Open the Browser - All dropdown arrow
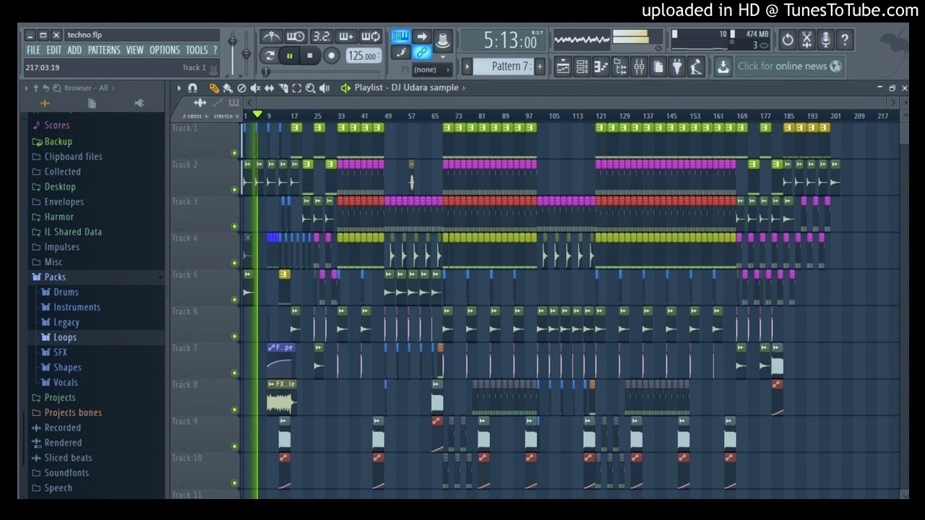 point(113,88)
